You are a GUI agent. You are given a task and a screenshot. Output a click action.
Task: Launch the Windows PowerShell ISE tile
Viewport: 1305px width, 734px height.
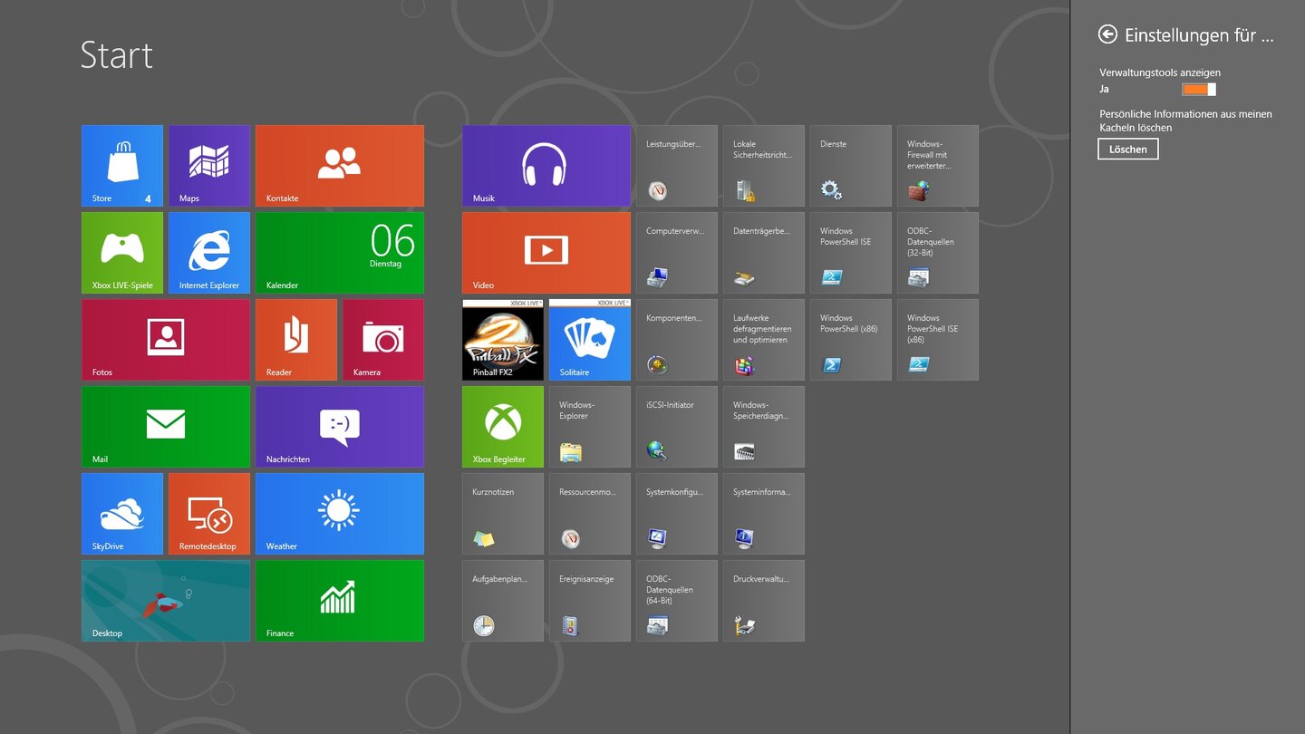(x=851, y=253)
